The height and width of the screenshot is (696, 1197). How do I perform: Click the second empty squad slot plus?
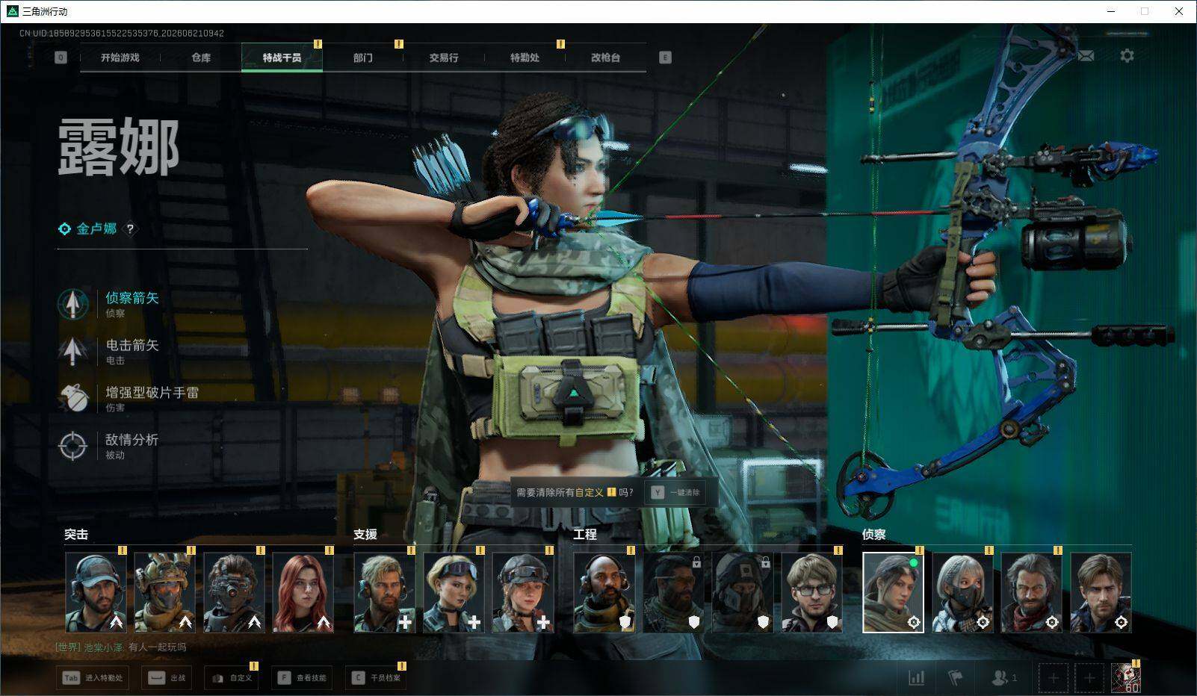1089,678
